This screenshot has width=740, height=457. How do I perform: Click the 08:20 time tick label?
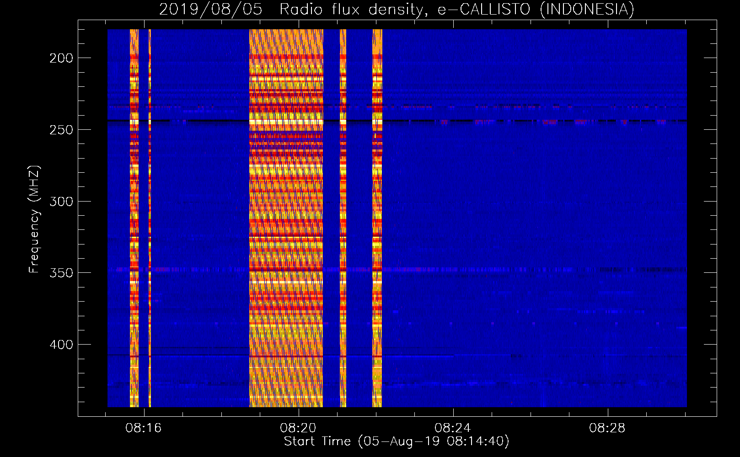click(x=298, y=428)
